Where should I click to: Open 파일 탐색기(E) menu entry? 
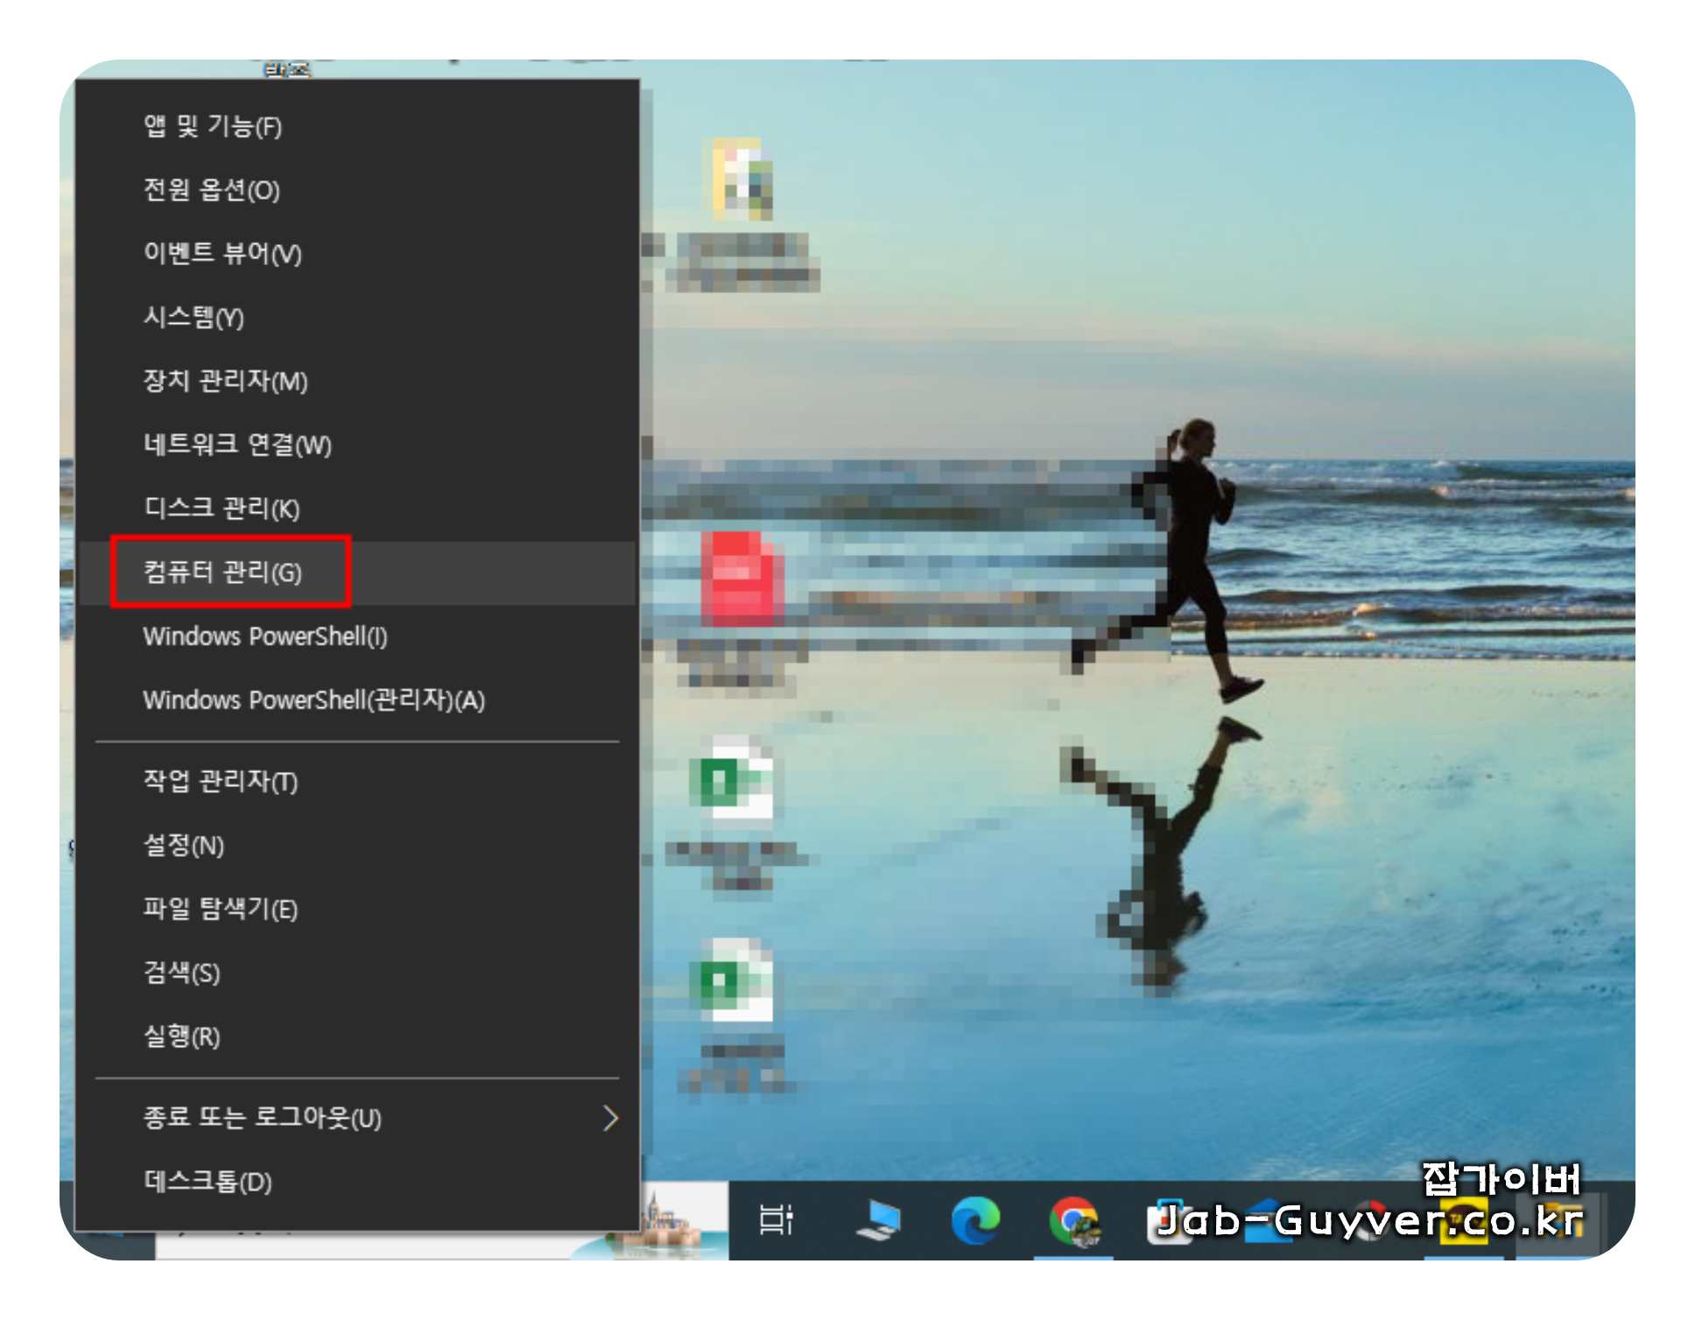(x=221, y=909)
